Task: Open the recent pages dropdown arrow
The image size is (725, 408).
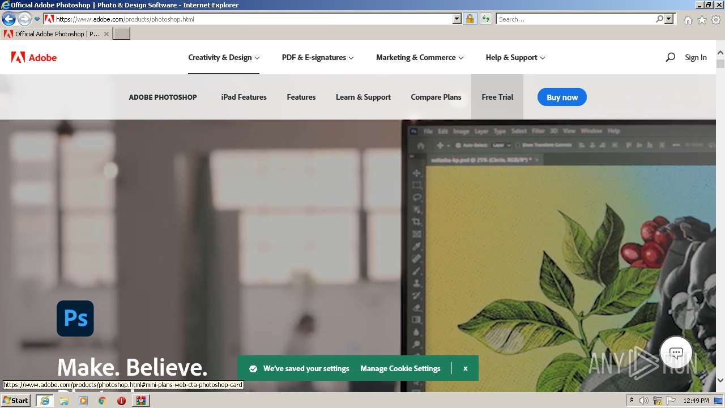Action: coord(37,19)
